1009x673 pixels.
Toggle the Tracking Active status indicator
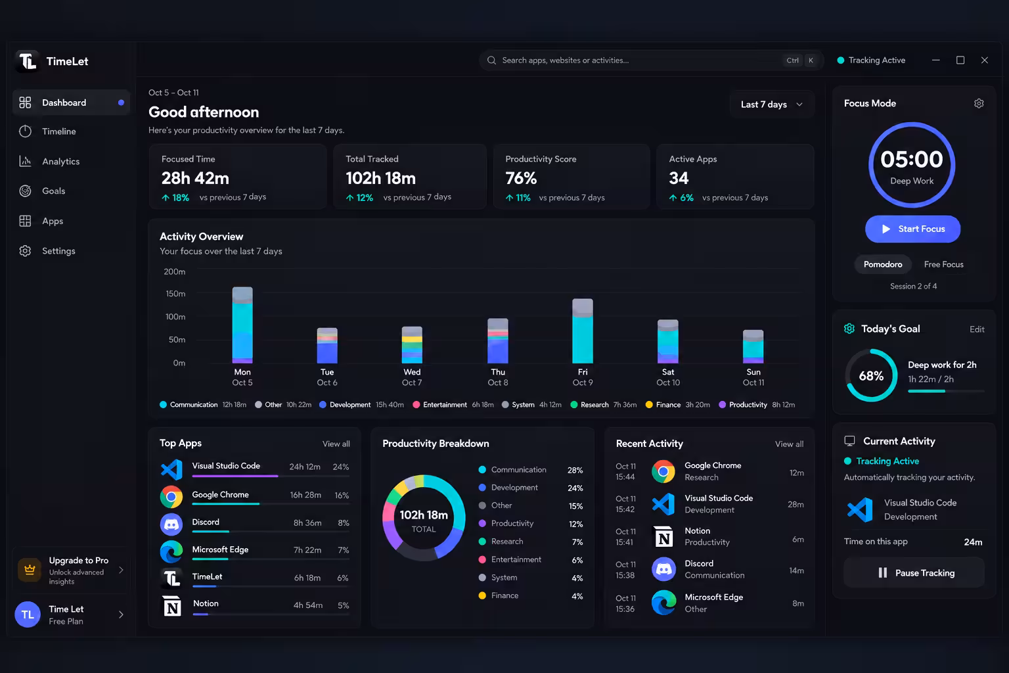(x=871, y=60)
